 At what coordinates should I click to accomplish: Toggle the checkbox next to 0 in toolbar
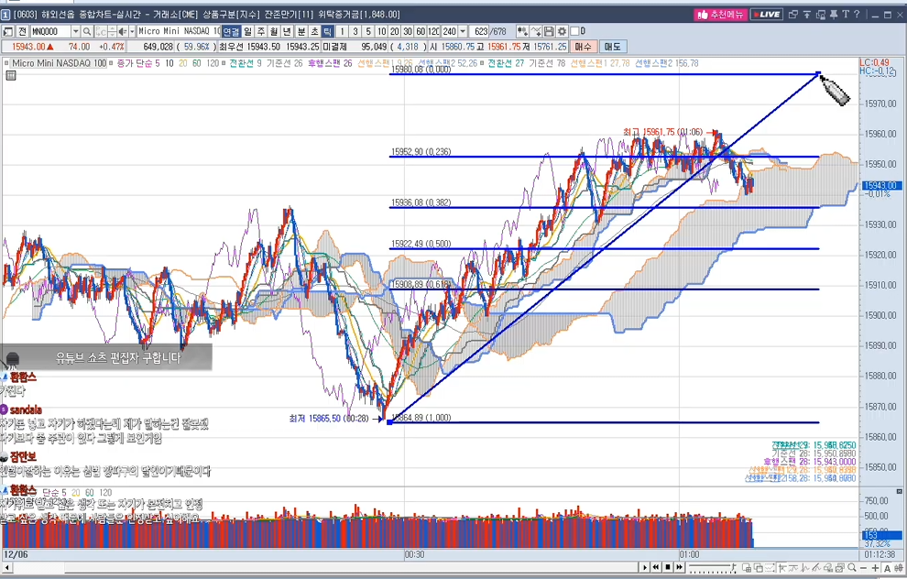click(575, 31)
